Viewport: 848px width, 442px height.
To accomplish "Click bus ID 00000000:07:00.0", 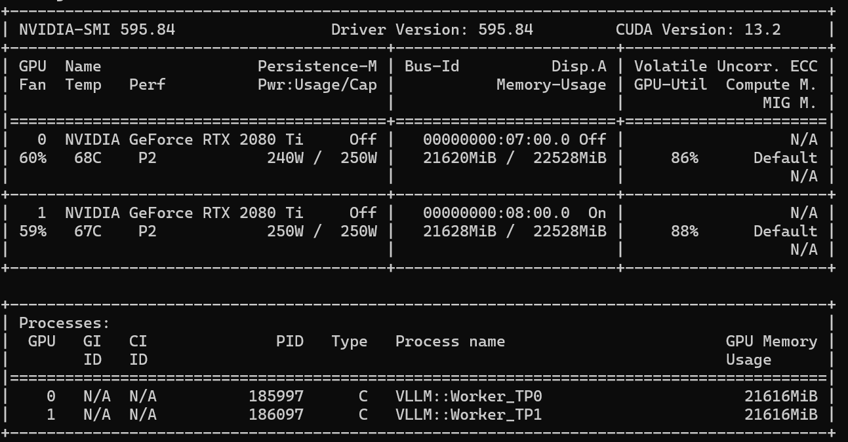I will coord(496,139).
